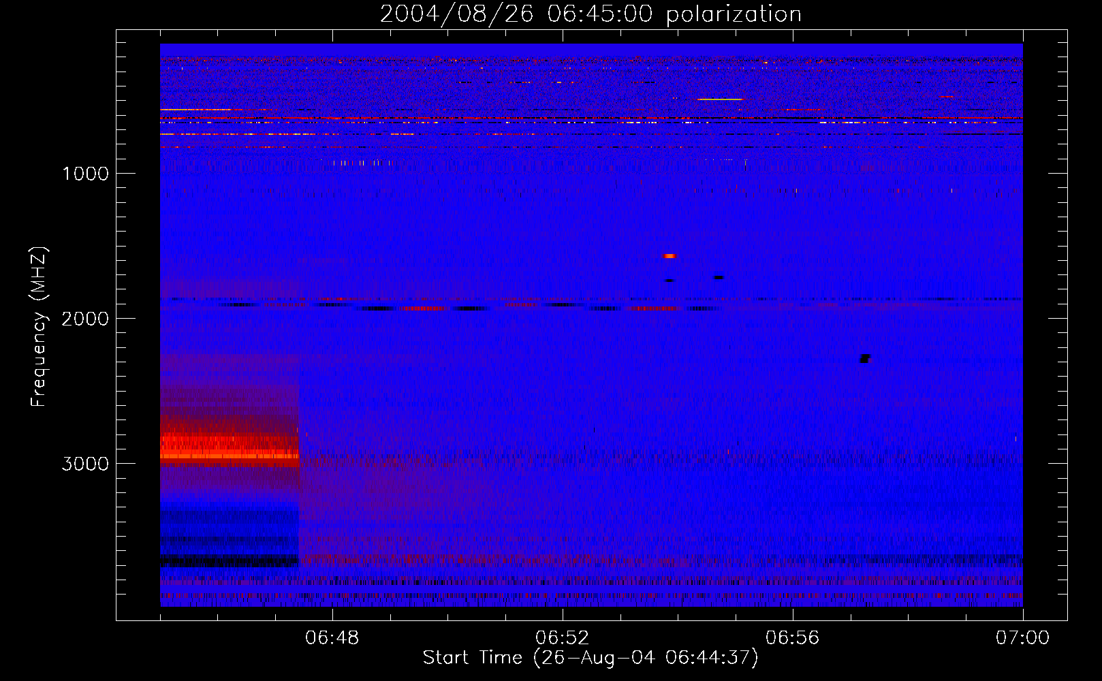
Task: Click the 06:56 time tick label
Action: pyautogui.click(x=793, y=638)
